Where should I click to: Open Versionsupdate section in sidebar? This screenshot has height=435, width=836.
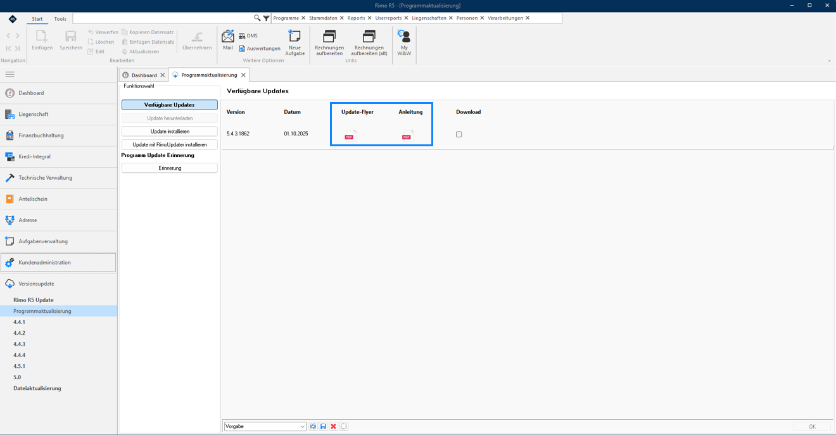point(58,284)
